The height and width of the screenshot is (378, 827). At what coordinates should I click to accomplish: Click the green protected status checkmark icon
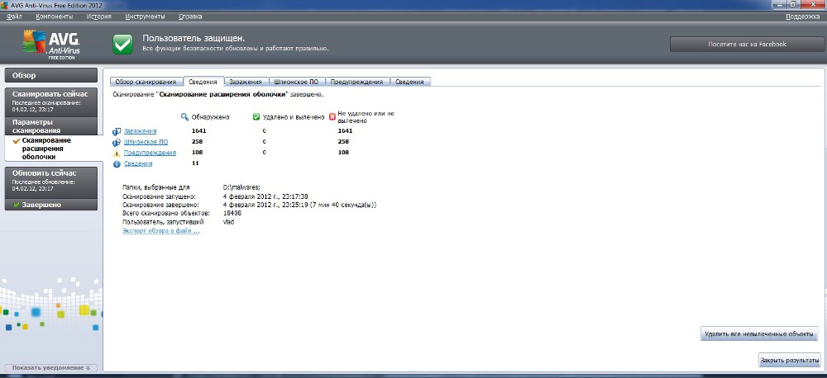122,44
